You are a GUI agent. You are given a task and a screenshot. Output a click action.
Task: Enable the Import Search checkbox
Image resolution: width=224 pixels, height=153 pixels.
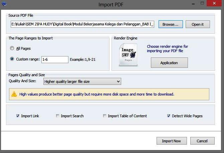click(57, 116)
